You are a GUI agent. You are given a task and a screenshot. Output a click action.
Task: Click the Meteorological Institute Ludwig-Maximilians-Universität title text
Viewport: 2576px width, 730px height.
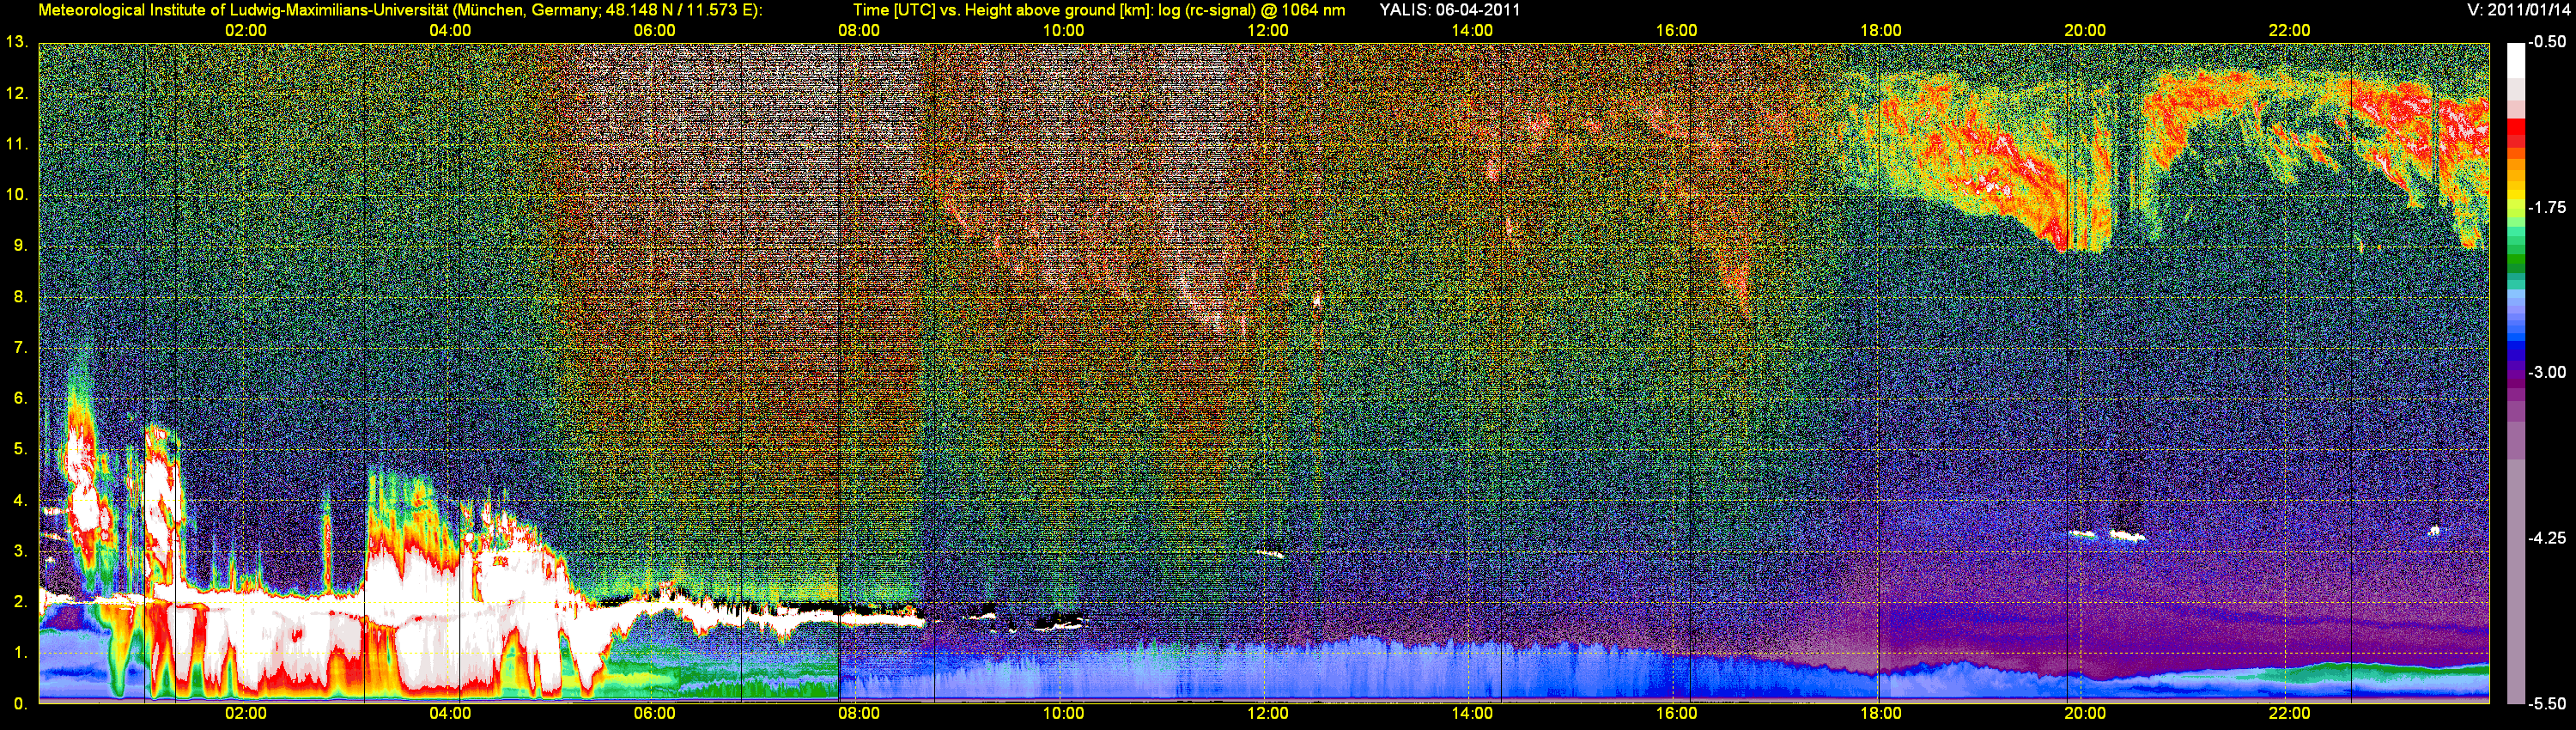click(x=400, y=10)
